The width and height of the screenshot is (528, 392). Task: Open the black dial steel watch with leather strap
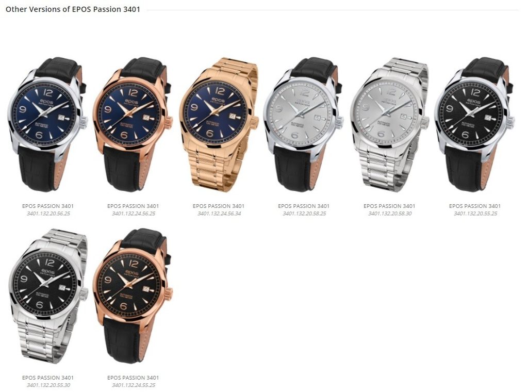tap(475, 125)
